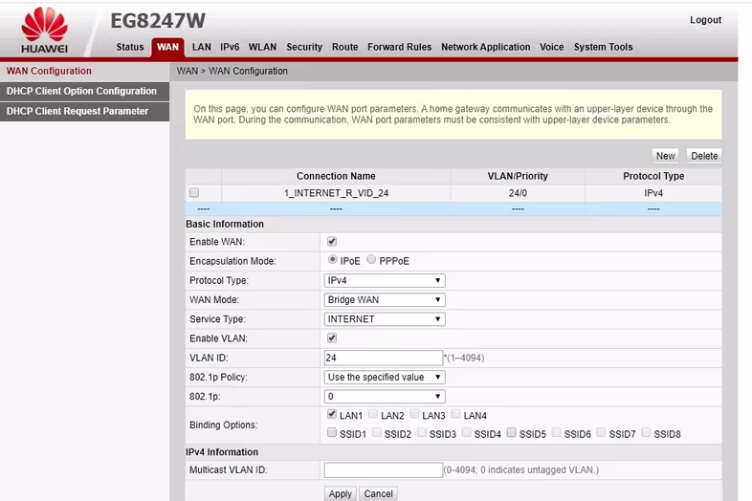
Task: Select IPoE encapsulation mode
Action: pos(332,259)
